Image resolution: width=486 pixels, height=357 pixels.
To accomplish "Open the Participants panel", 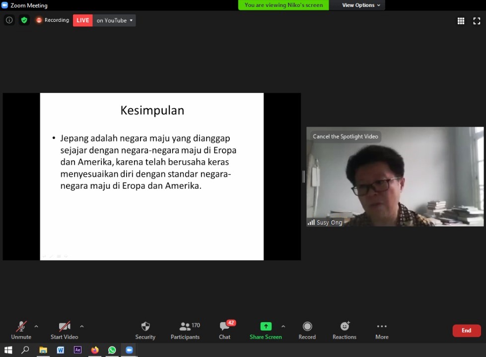I will (185, 330).
